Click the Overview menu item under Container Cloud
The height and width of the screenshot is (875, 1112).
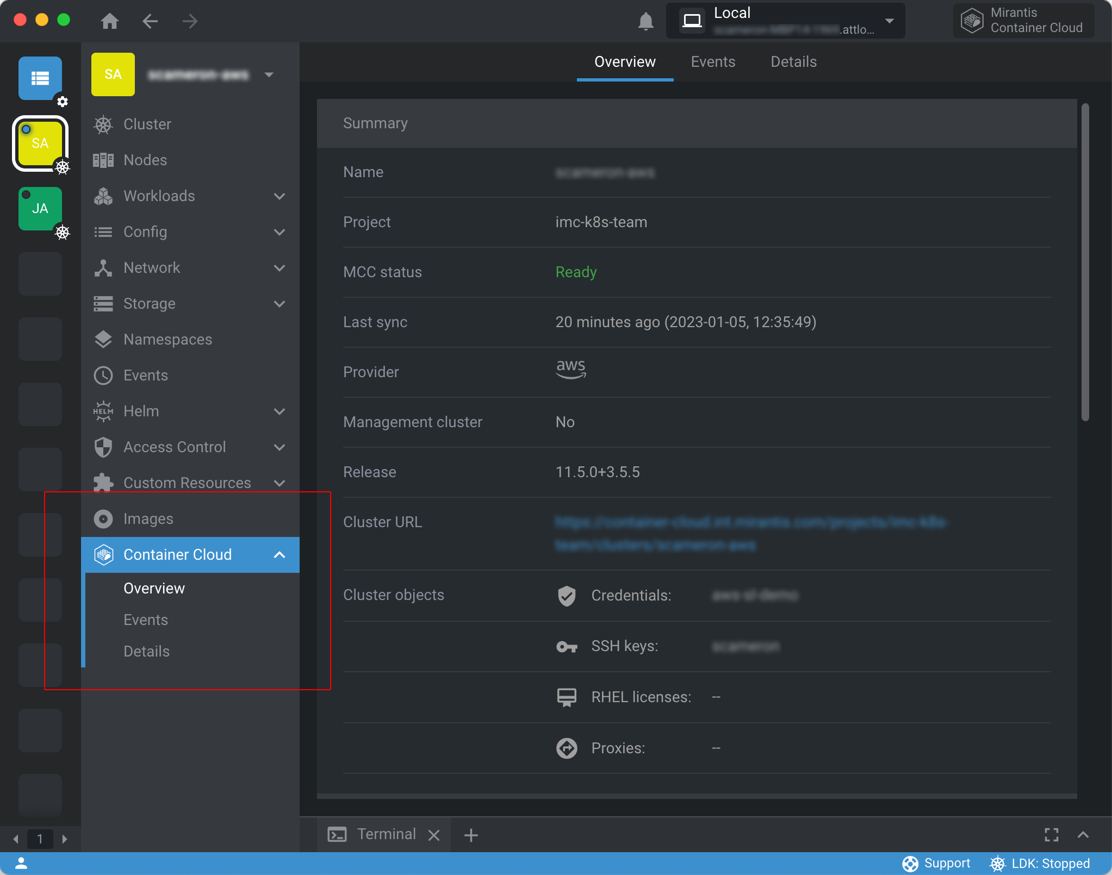click(153, 588)
